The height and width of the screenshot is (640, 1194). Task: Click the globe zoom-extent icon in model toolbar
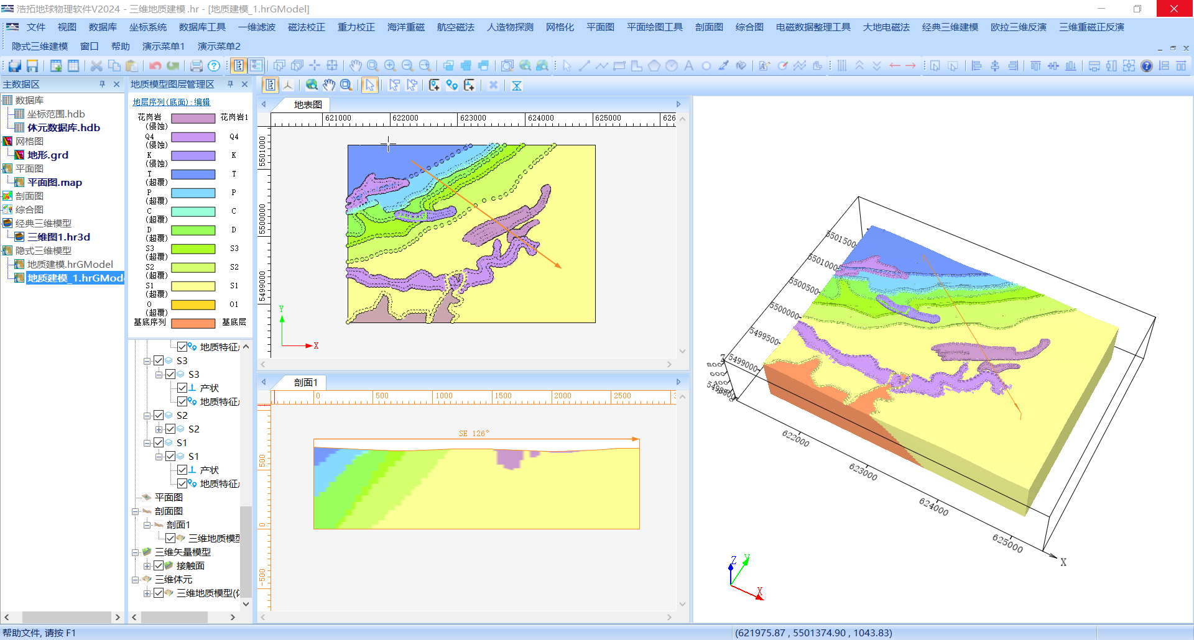click(312, 85)
